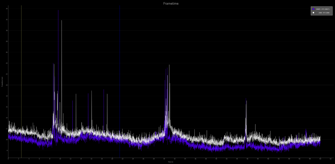Click the purple 2080Ti legend swatch

tap(313, 9)
